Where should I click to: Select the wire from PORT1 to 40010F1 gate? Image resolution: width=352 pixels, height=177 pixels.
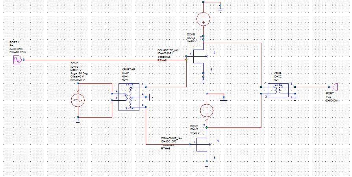tap(105, 60)
